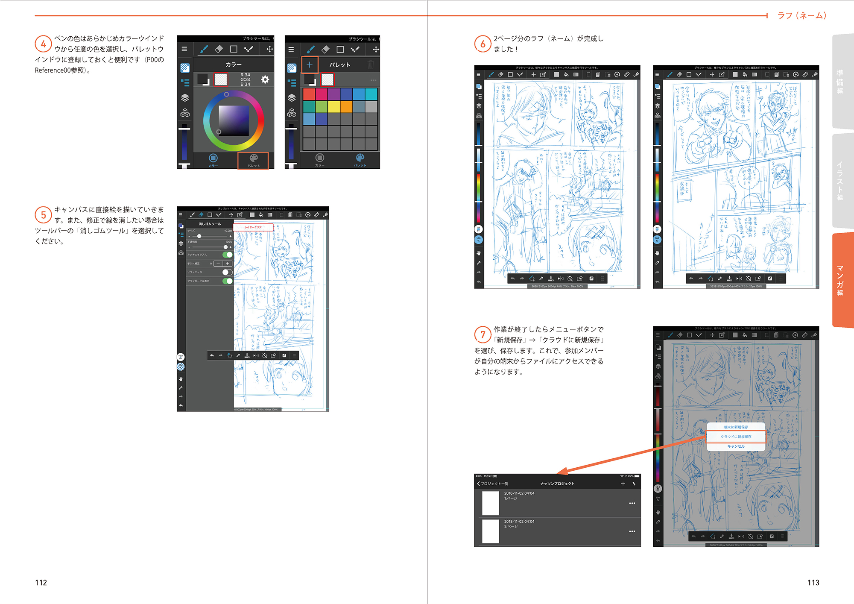The width and height of the screenshot is (854, 604).
Task: Select the red swatch in the palette grid
Action: pyautogui.click(x=309, y=94)
